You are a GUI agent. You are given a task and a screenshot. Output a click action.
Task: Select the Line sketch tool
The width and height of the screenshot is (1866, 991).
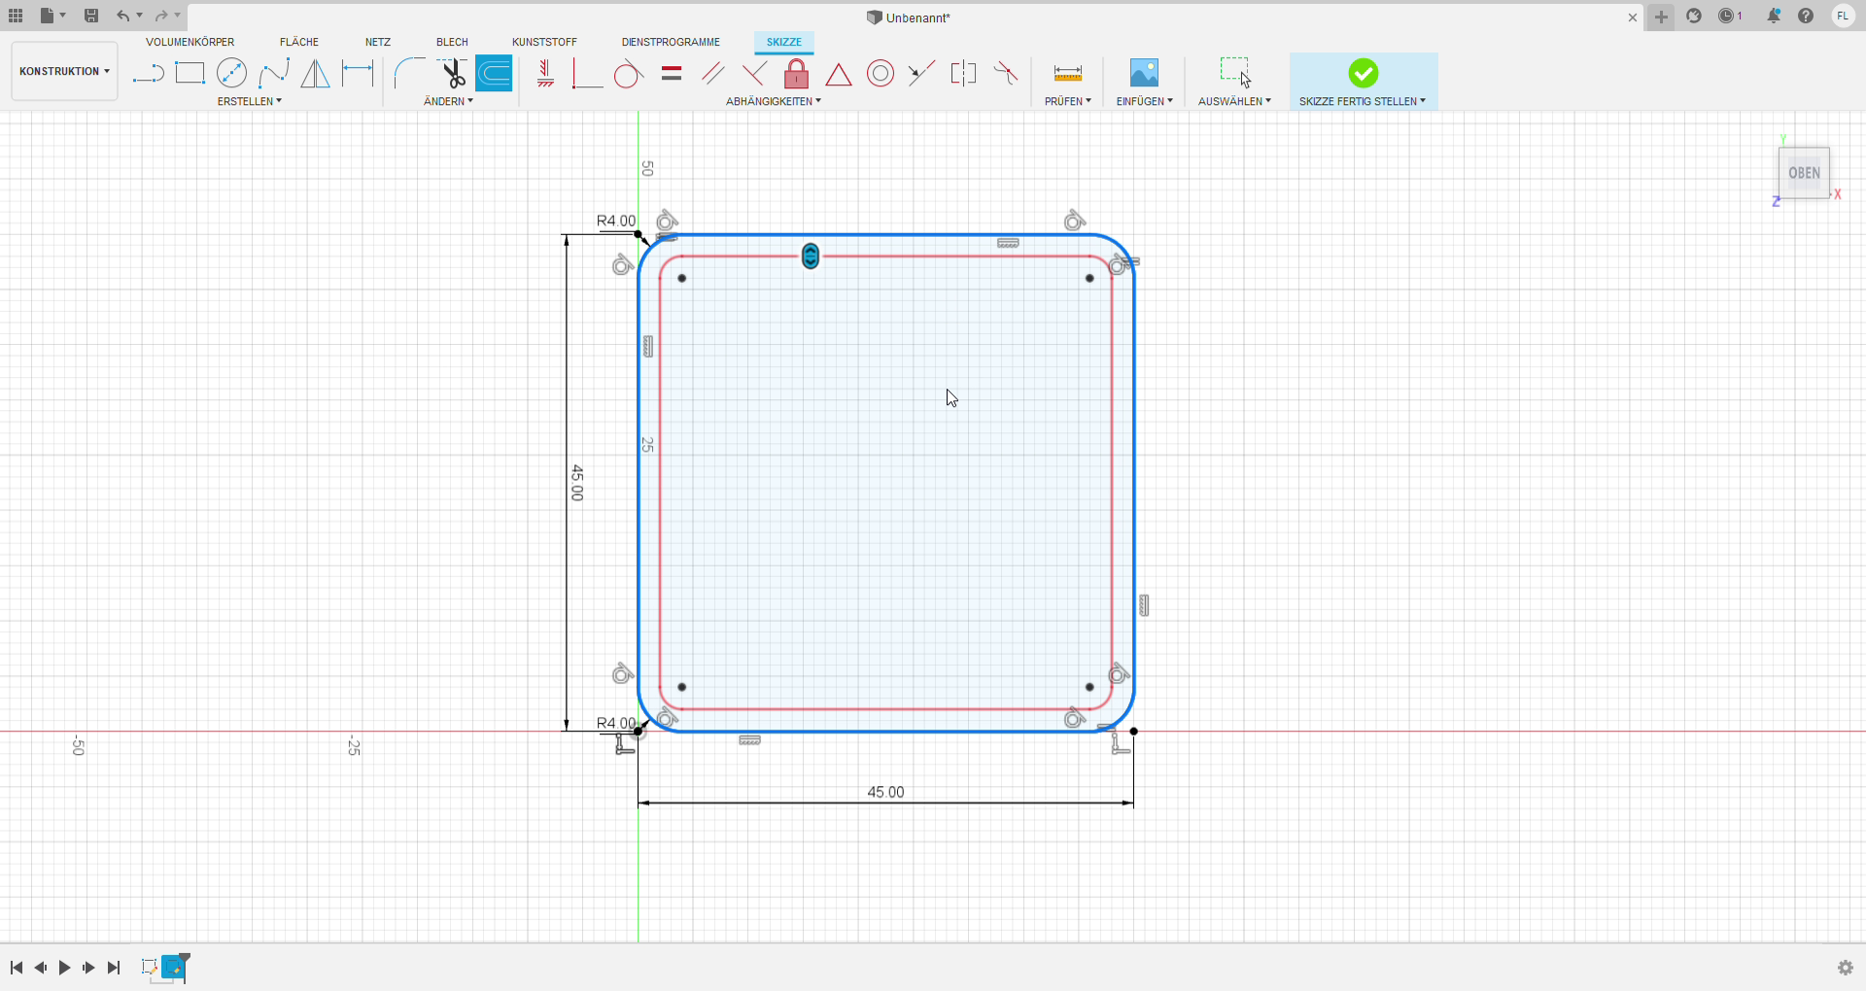pyautogui.click(x=148, y=74)
